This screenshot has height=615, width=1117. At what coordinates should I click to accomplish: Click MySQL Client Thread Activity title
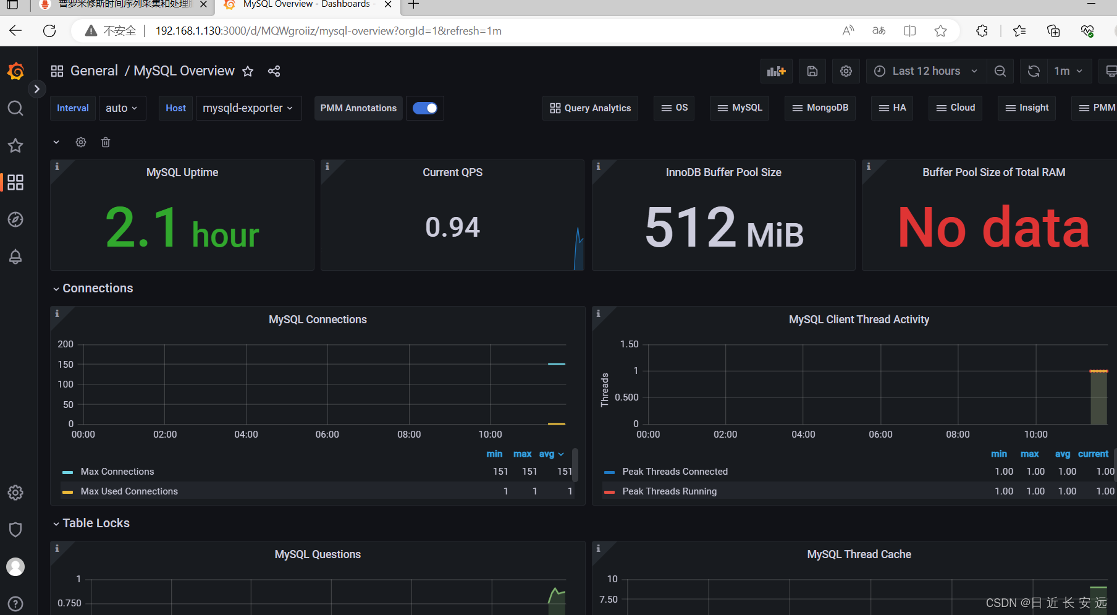point(859,320)
